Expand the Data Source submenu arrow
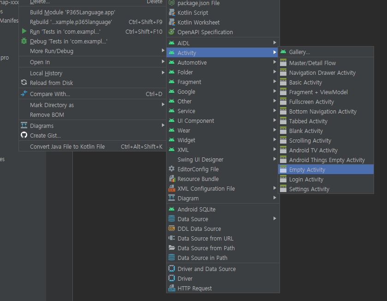Screen dimensions: 387x301 pyautogui.click(x=274, y=218)
